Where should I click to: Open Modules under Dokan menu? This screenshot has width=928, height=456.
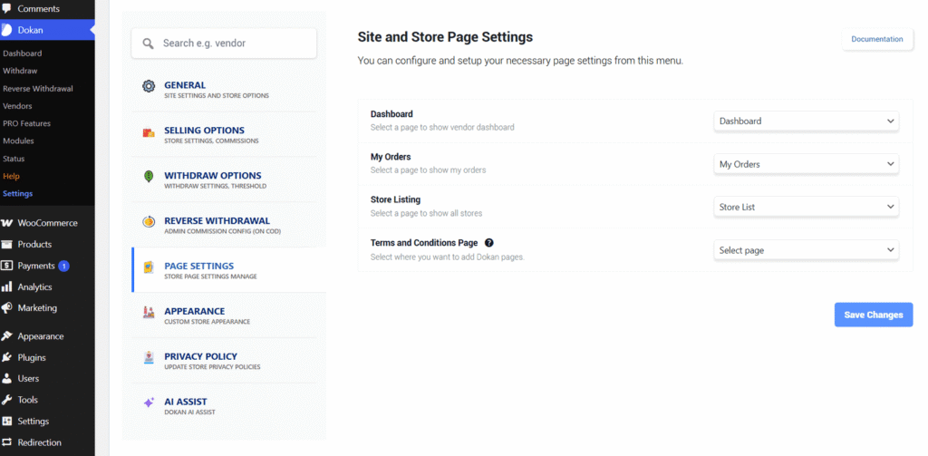coord(18,141)
